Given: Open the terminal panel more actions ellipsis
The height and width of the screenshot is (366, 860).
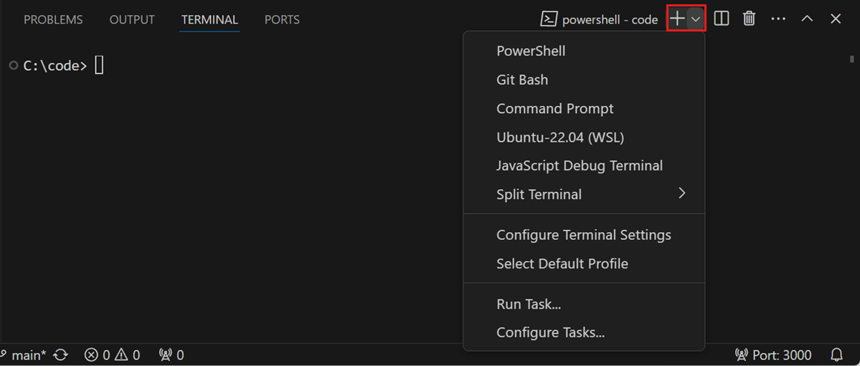Looking at the screenshot, I should point(778,19).
